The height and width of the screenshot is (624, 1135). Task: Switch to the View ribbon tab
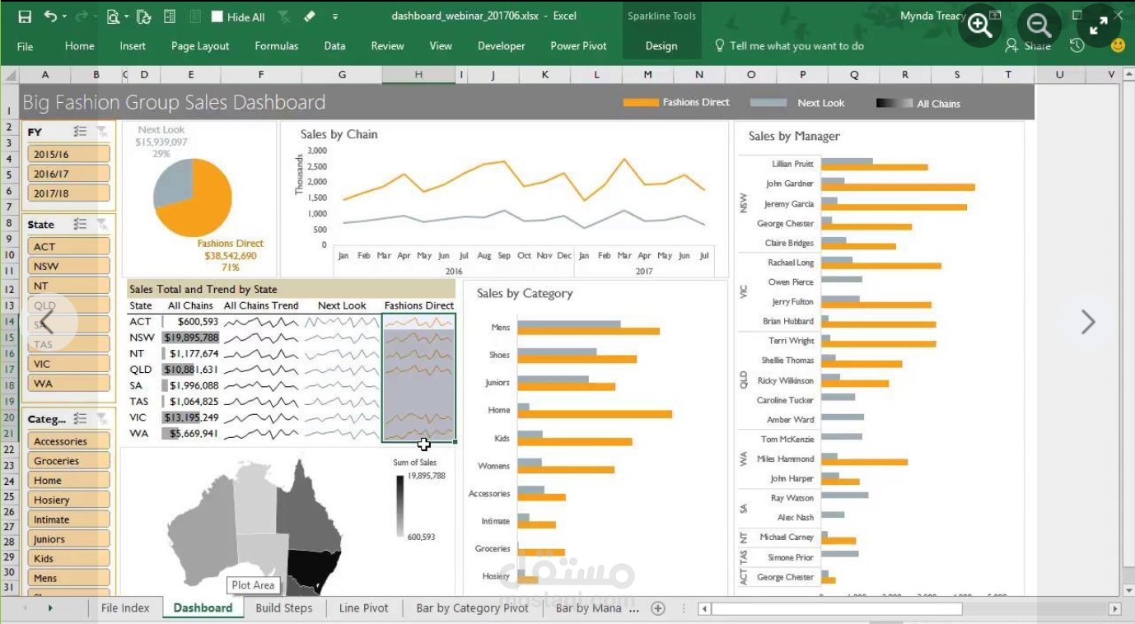coord(441,46)
